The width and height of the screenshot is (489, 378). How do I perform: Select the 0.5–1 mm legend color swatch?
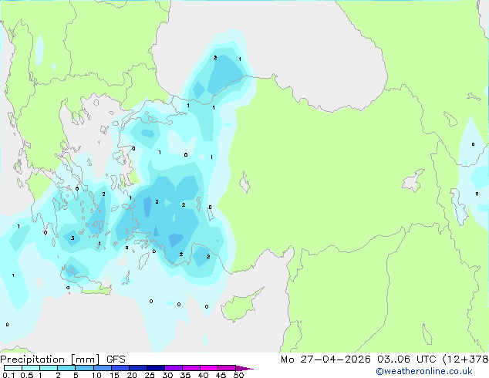point(31,368)
